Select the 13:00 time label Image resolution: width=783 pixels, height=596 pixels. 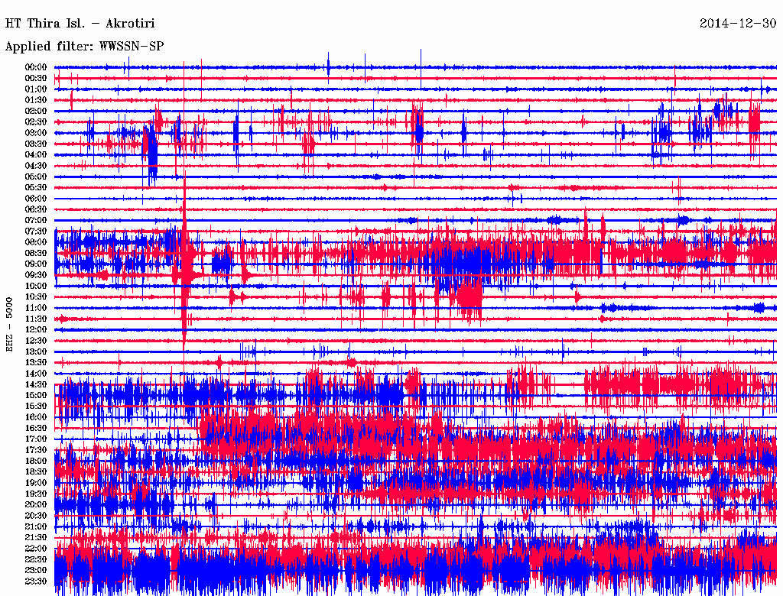pyautogui.click(x=36, y=352)
